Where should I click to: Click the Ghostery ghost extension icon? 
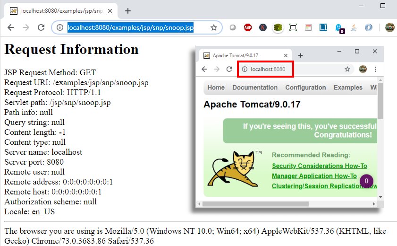tap(339, 28)
